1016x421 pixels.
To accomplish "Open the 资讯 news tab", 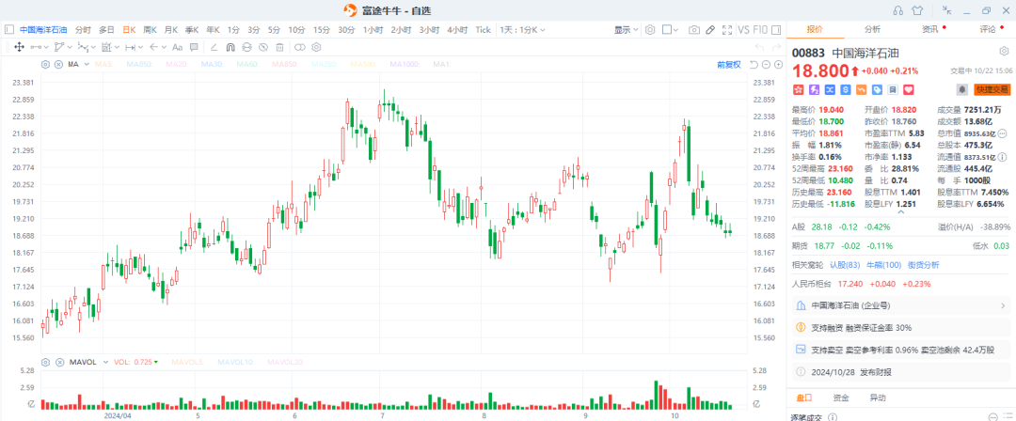I will coord(929,29).
